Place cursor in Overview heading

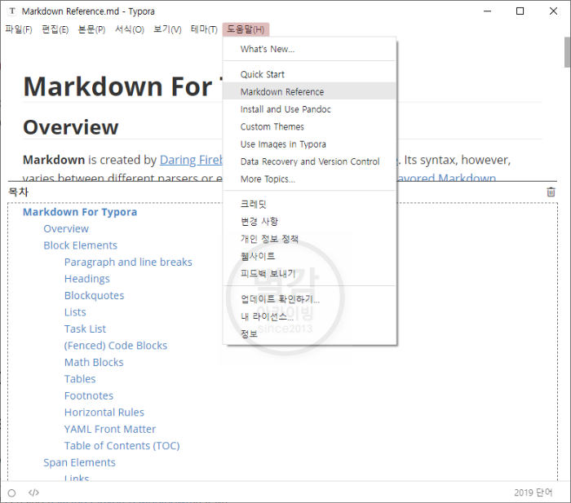(71, 127)
